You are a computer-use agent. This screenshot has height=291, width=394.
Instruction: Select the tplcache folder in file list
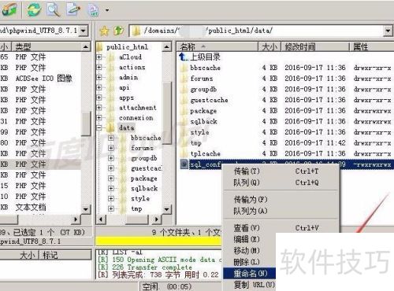click(x=205, y=153)
